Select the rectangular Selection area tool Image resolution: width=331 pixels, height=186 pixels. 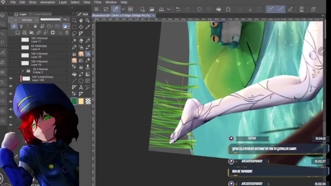coord(74,27)
